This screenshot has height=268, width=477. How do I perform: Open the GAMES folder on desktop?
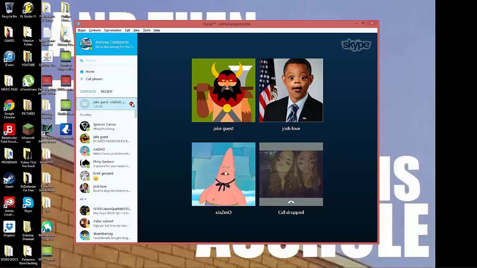click(9, 34)
